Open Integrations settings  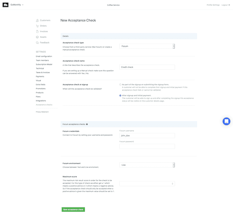[x=41, y=101]
